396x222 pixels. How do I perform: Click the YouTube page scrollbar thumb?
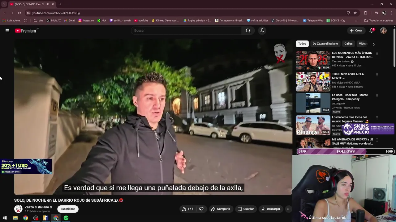click(394, 48)
